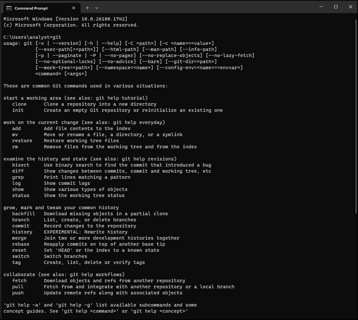Click the 'switch' command row
358x320 pixels.
(x=49, y=256)
